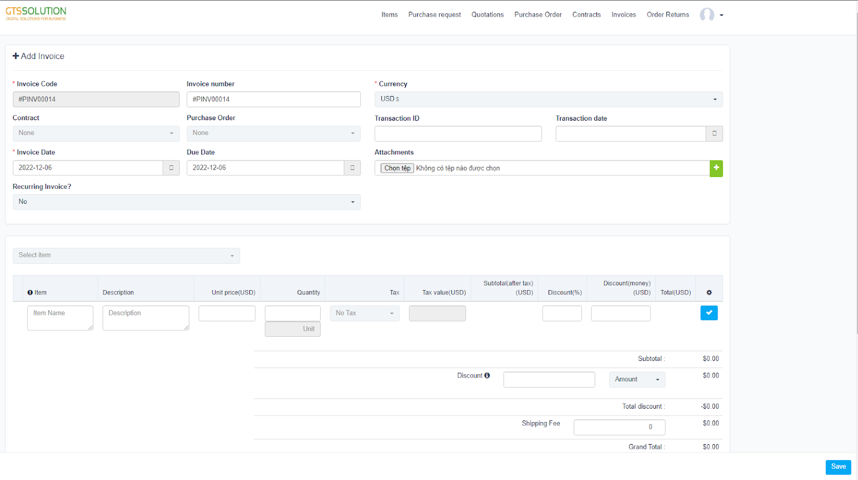
Task: Click the GTS Solution logo
Action: pos(36,13)
